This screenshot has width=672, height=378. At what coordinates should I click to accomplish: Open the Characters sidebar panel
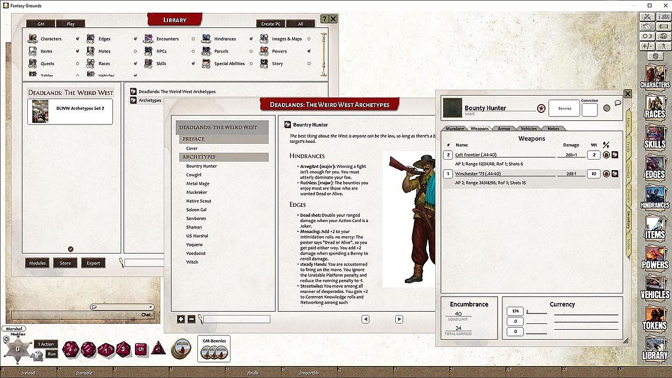[655, 77]
